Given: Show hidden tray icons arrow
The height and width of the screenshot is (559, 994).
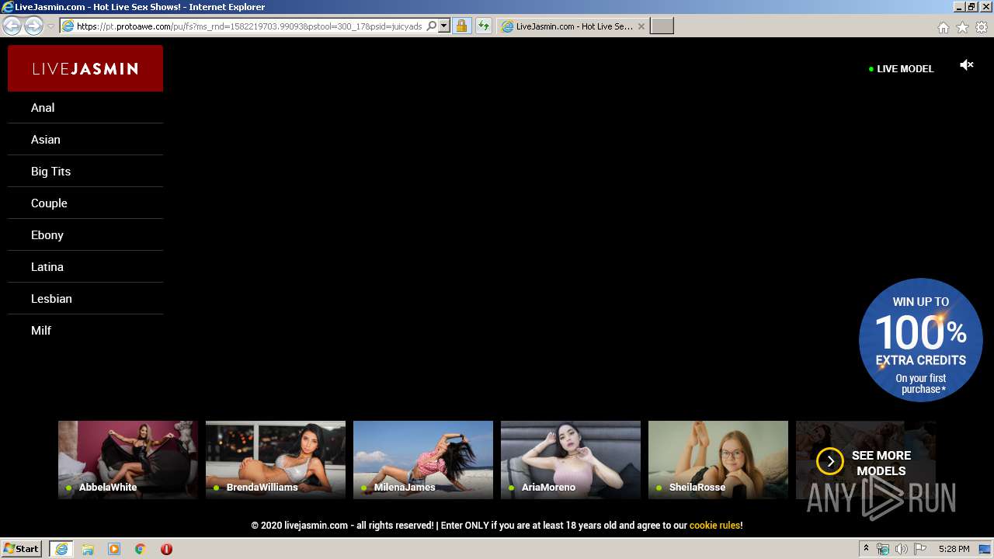Looking at the screenshot, I should coord(867,549).
